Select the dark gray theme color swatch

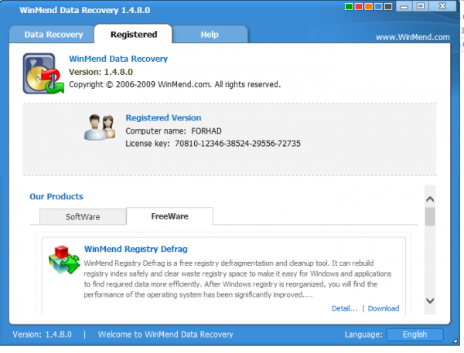click(x=388, y=6)
